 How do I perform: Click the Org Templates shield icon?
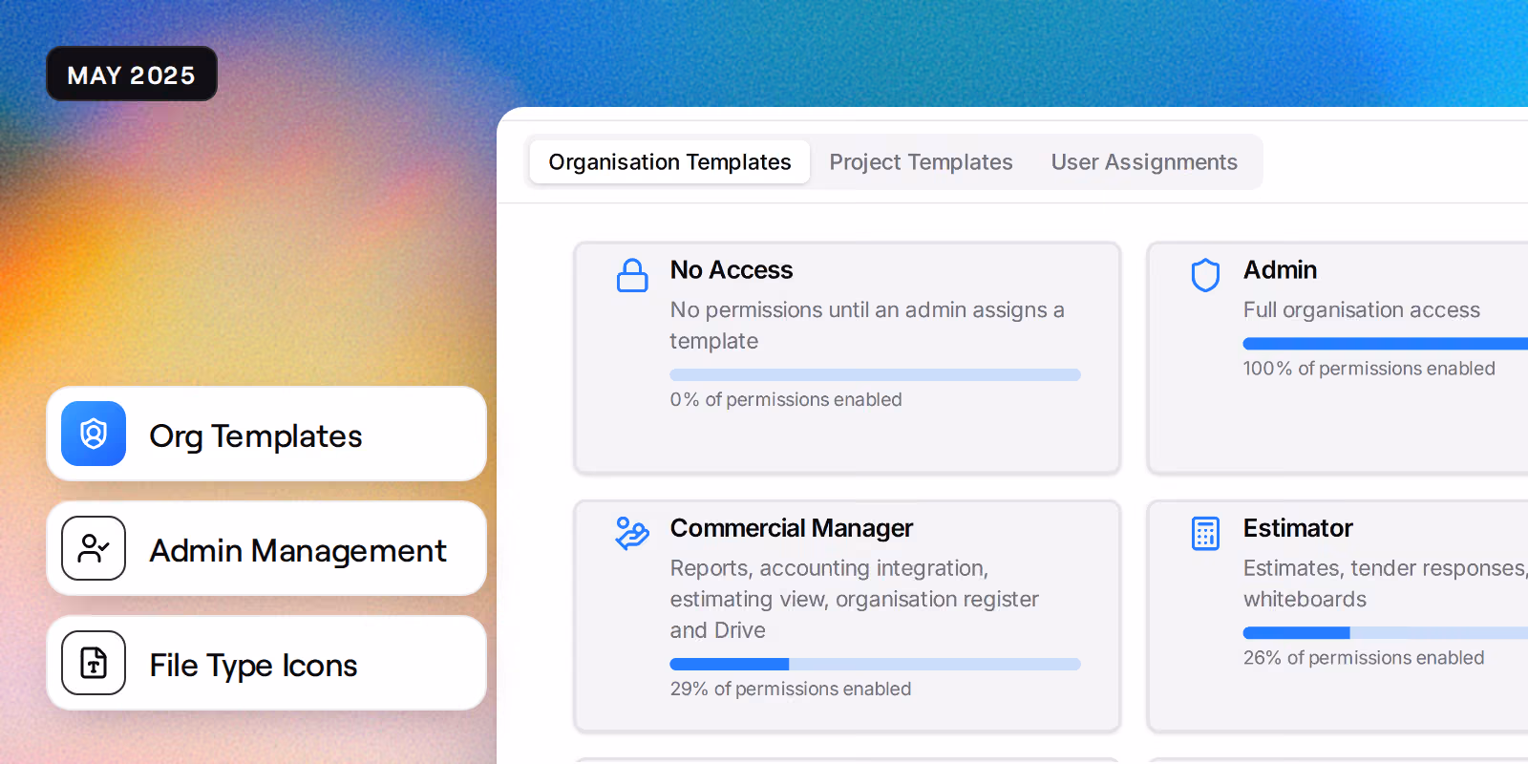tap(94, 434)
